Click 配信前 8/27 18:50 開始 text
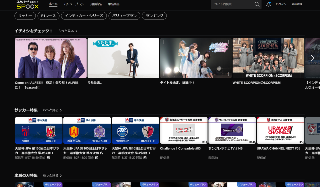Screen dimensions: 320x187 tap(30, 158)
